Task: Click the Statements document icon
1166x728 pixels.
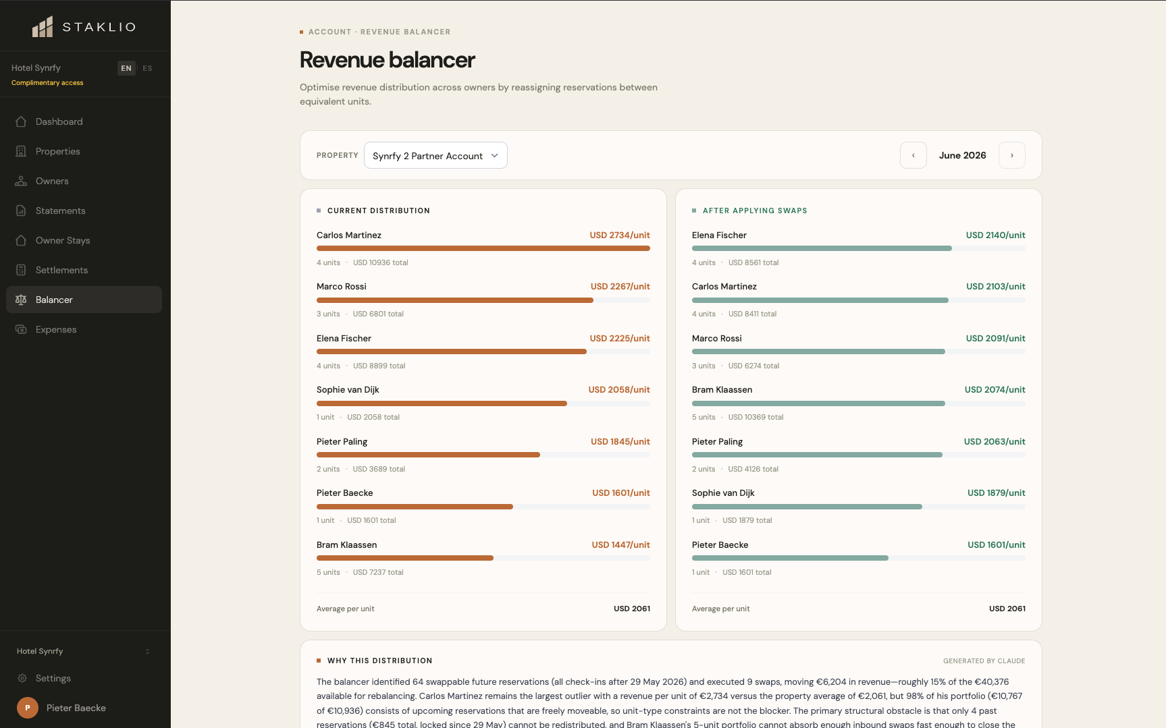Action: pos(21,211)
